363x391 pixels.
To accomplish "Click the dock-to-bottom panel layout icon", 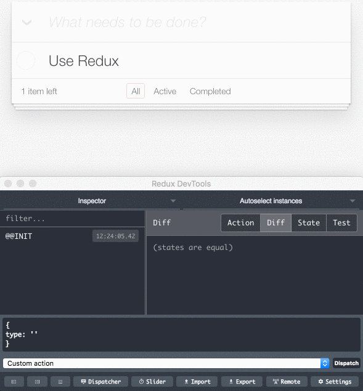I will 60,382.
